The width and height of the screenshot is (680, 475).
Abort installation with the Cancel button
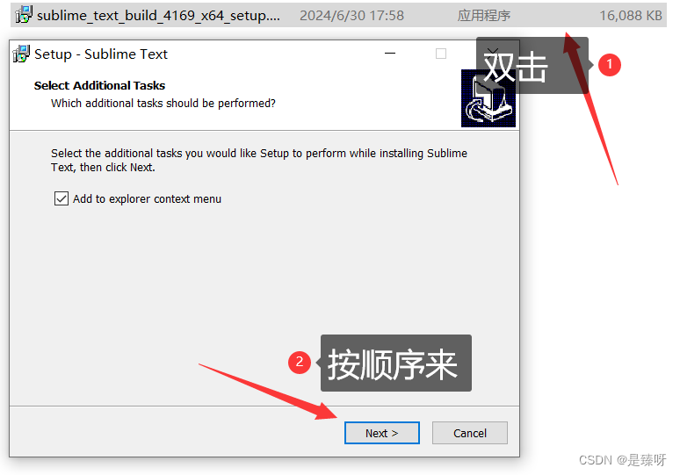click(470, 433)
